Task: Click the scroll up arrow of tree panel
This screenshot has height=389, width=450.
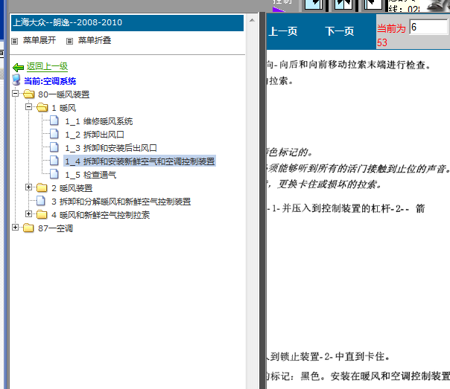Action: [x=252, y=20]
